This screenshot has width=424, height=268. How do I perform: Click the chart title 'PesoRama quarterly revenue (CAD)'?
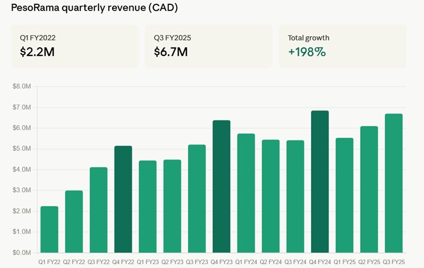tap(95, 8)
